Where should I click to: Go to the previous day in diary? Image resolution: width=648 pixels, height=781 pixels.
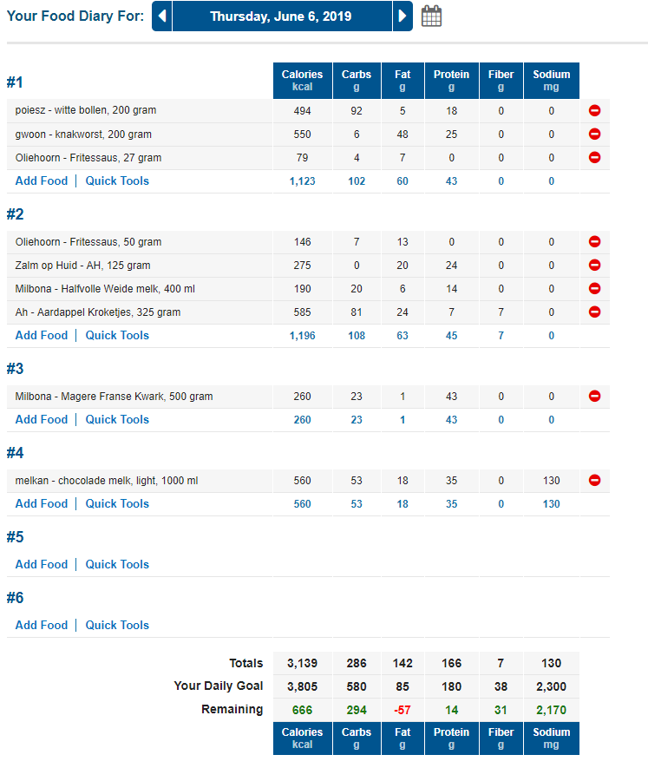pyautogui.click(x=162, y=16)
